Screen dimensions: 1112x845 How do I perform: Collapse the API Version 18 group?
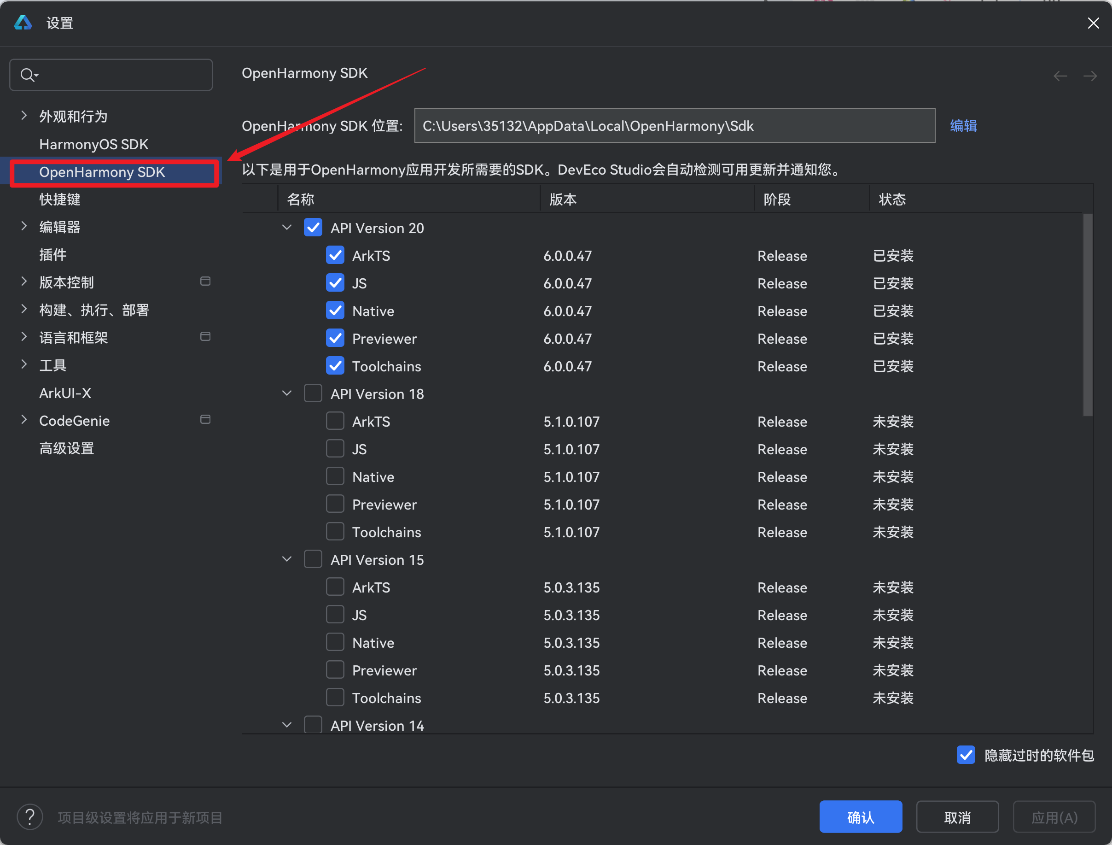coord(287,393)
